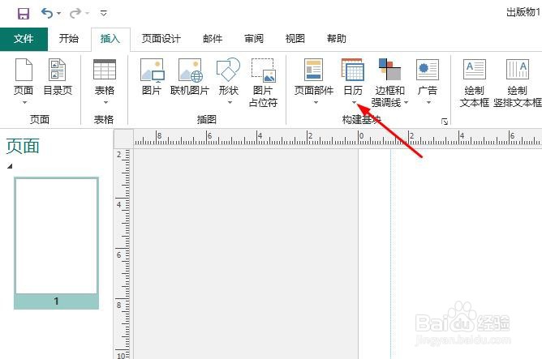Save the publication with the floppy disk icon

point(24,14)
